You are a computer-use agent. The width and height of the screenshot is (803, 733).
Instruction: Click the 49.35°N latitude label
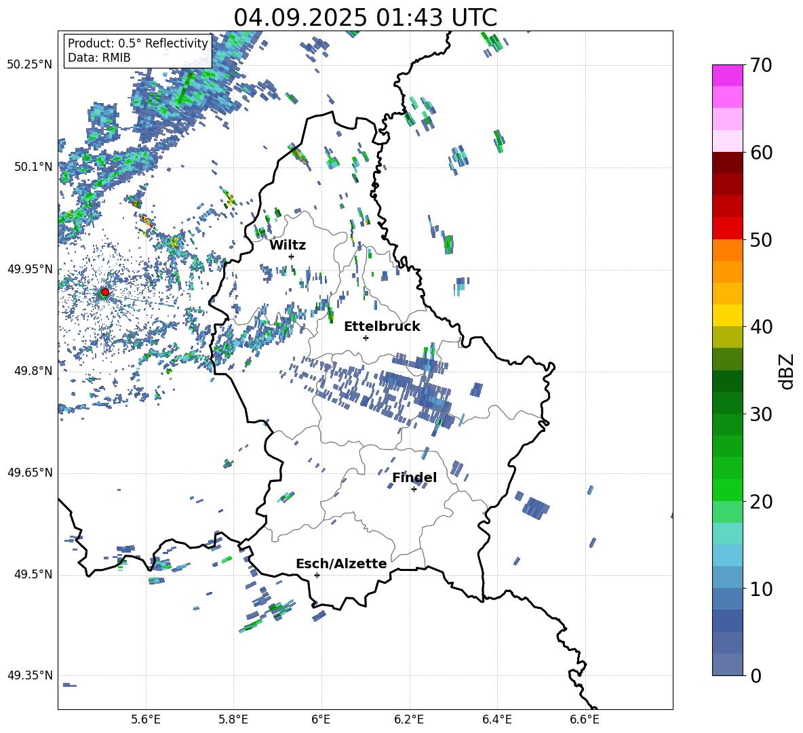pos(30,675)
